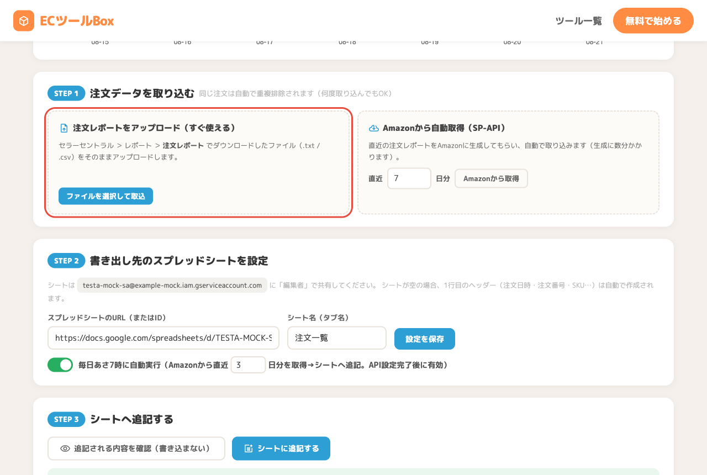
Task: Click the ECツールBox brand name text
Action: click(x=77, y=21)
